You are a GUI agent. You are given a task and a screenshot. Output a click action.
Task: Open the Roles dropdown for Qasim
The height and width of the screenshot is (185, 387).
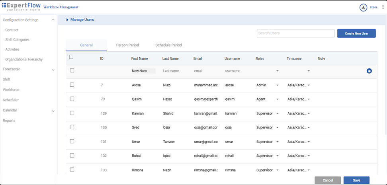pyautogui.click(x=278, y=99)
